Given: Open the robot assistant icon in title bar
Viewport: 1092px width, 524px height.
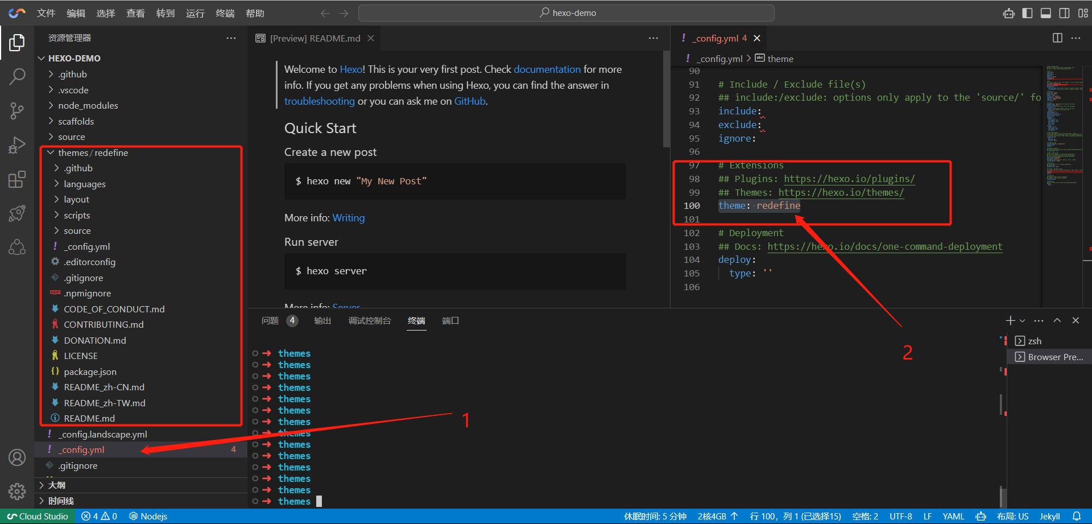Looking at the screenshot, I should pos(1008,13).
